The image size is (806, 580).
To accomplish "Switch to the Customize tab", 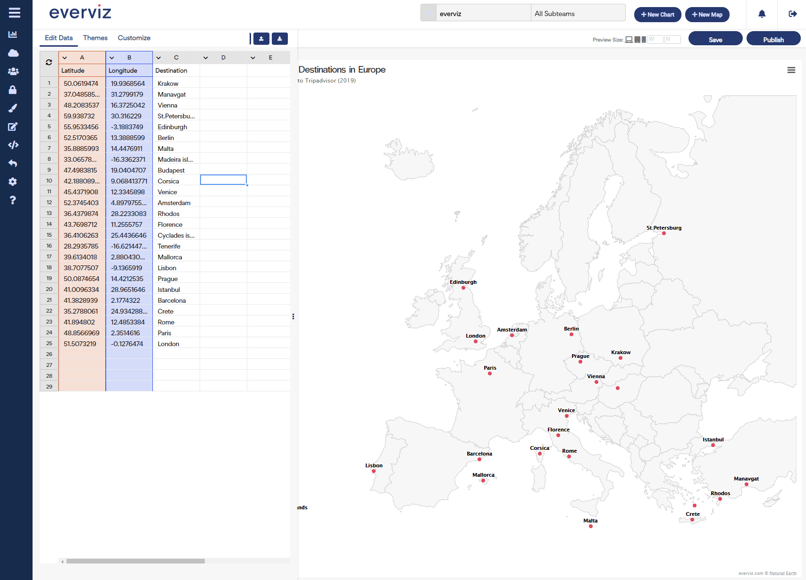I will pyautogui.click(x=134, y=38).
